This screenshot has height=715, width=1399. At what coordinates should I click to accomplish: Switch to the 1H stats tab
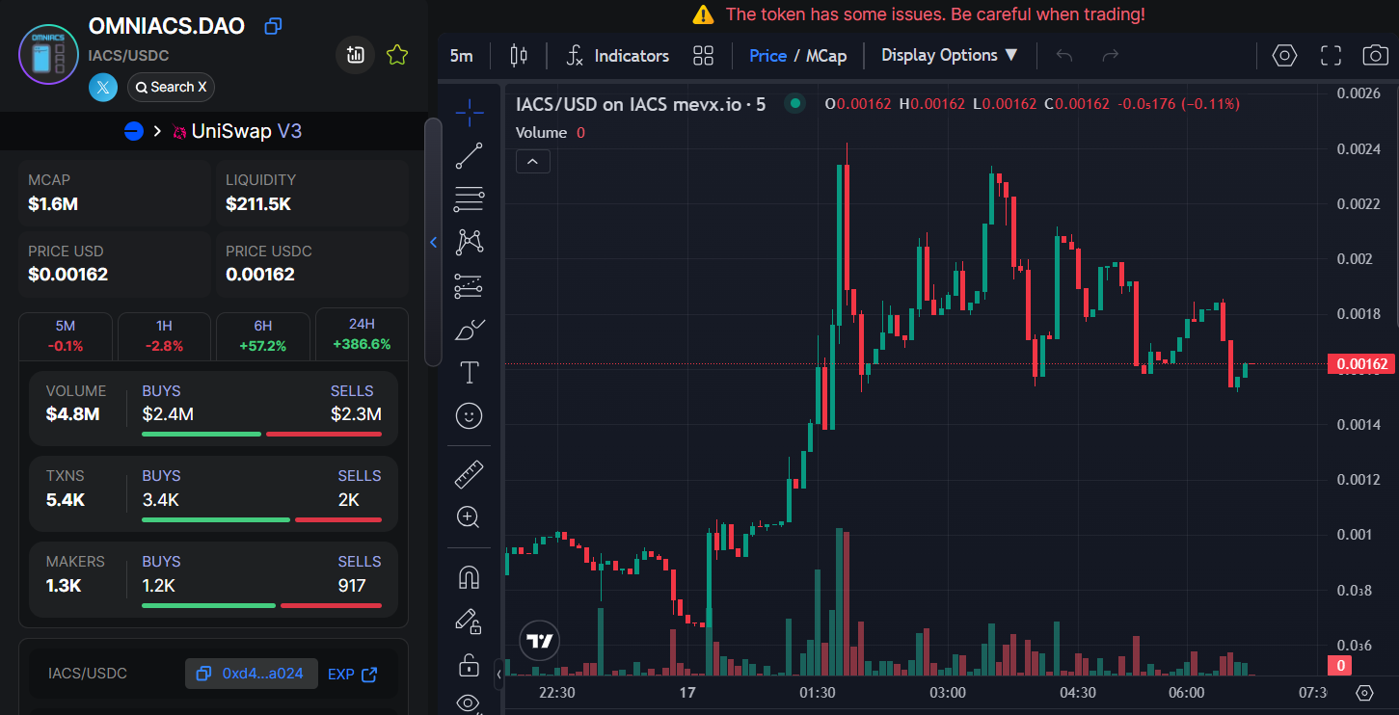[163, 335]
